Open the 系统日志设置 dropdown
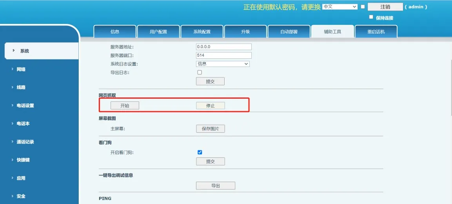This screenshot has height=204, width=452. [223, 64]
